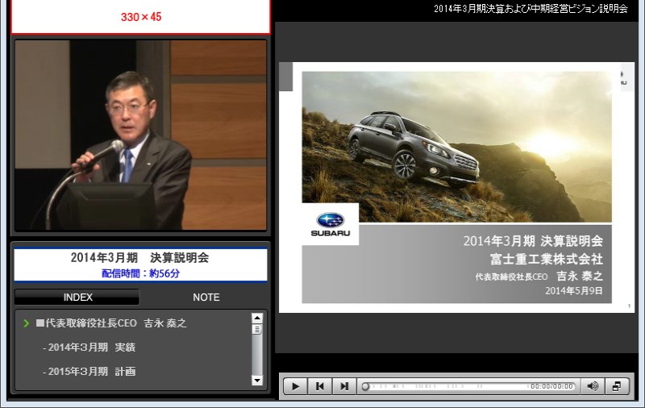Click the 2014年3月期 決算説明会 title box

pyautogui.click(x=140, y=264)
